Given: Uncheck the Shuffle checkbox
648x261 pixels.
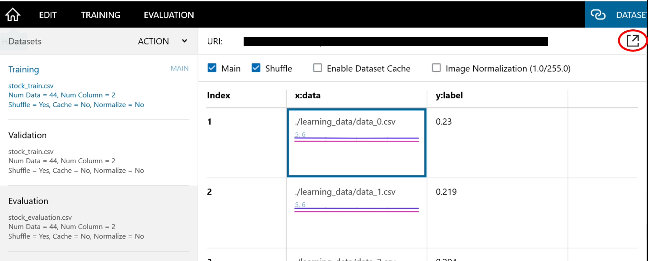Looking at the screenshot, I should point(256,68).
